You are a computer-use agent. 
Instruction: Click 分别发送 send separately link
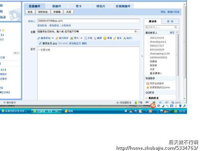(66, 25)
